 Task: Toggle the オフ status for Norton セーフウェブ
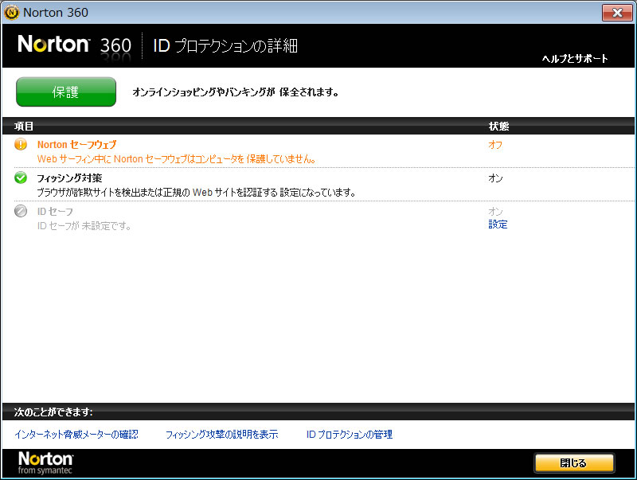point(495,145)
